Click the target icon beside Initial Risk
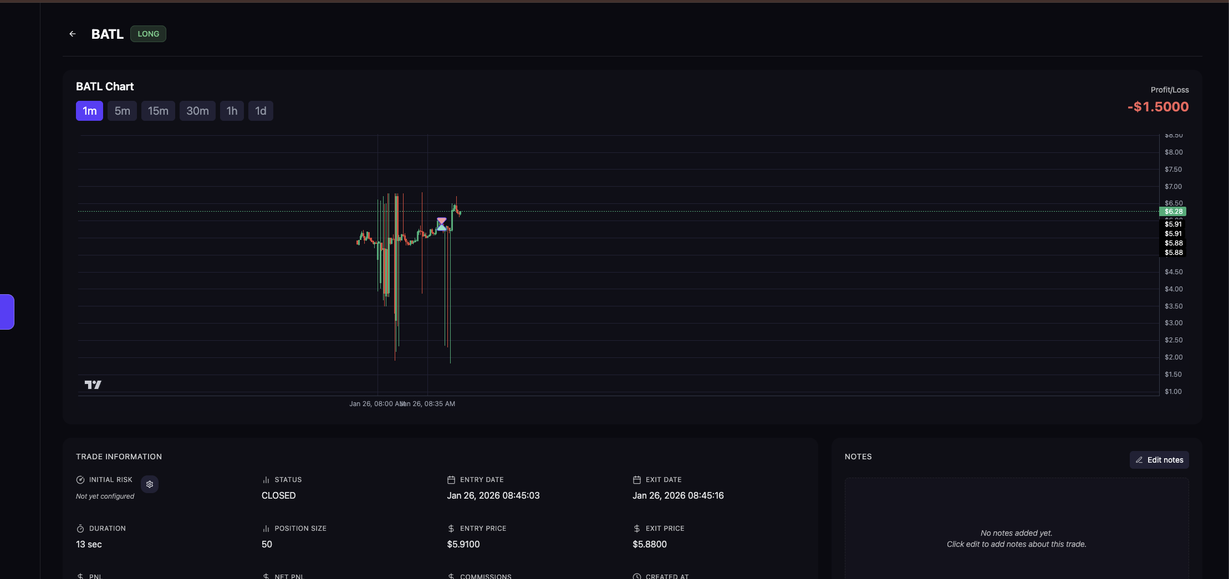Image resolution: width=1229 pixels, height=579 pixels. point(80,480)
